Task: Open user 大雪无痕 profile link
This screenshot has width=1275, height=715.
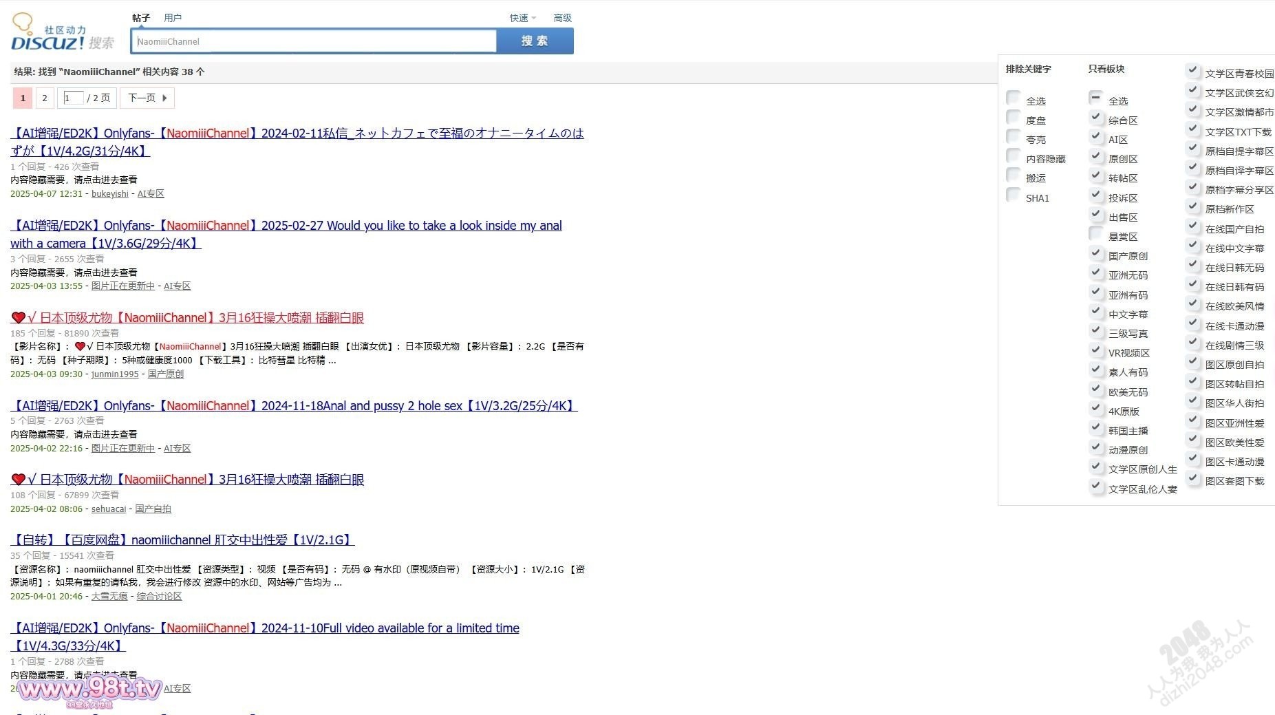Action: point(109,597)
